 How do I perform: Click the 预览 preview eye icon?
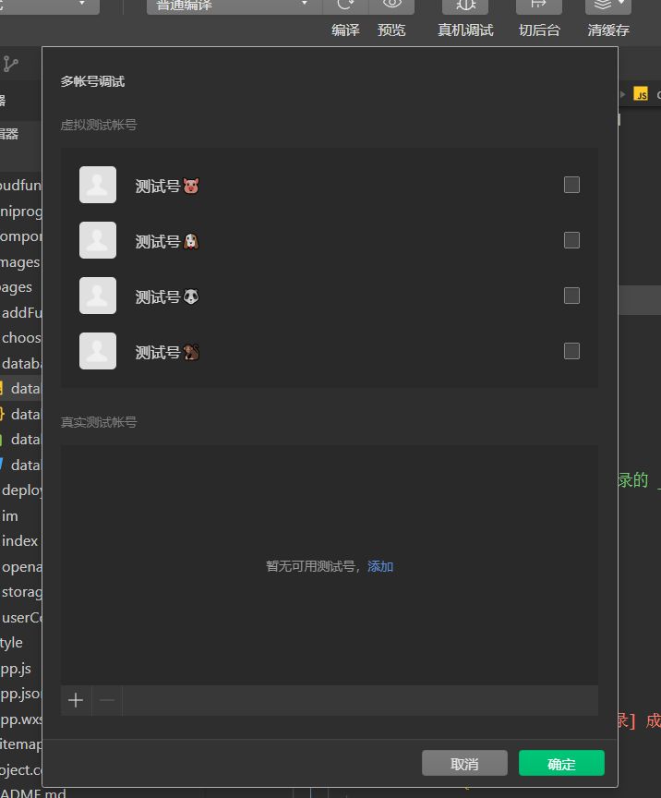(x=391, y=6)
